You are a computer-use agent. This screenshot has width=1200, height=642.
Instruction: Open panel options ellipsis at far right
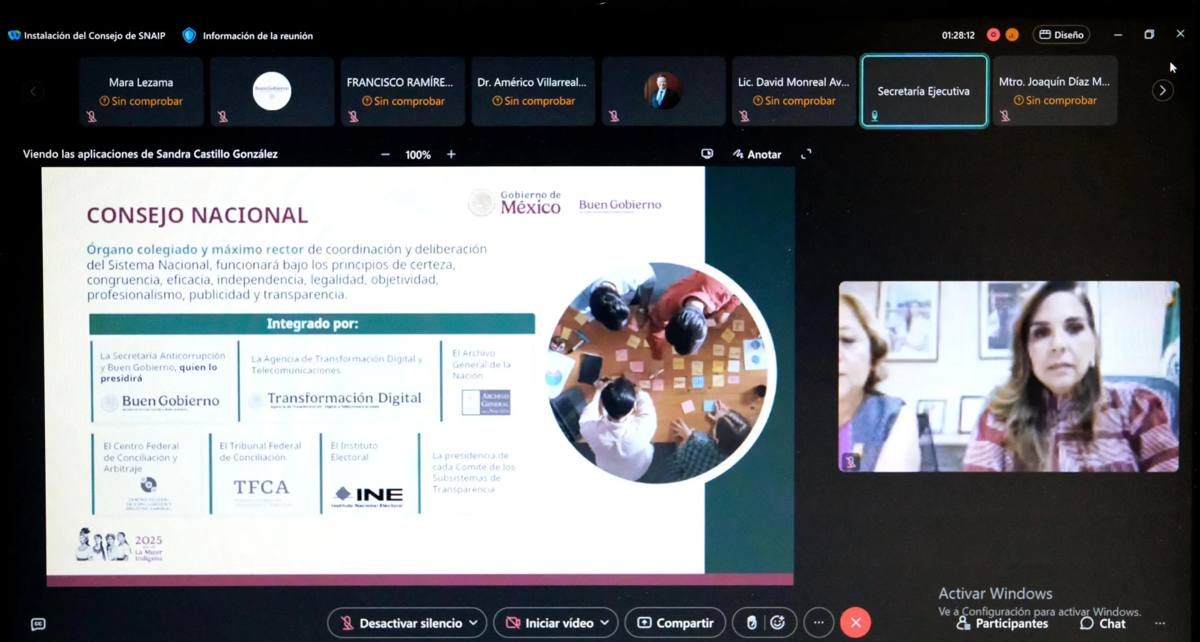pos(1160,623)
